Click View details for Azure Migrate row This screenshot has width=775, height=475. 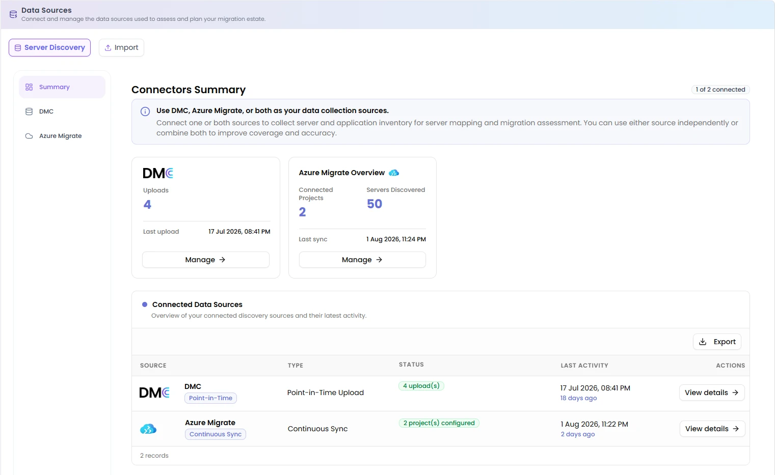pyautogui.click(x=712, y=429)
